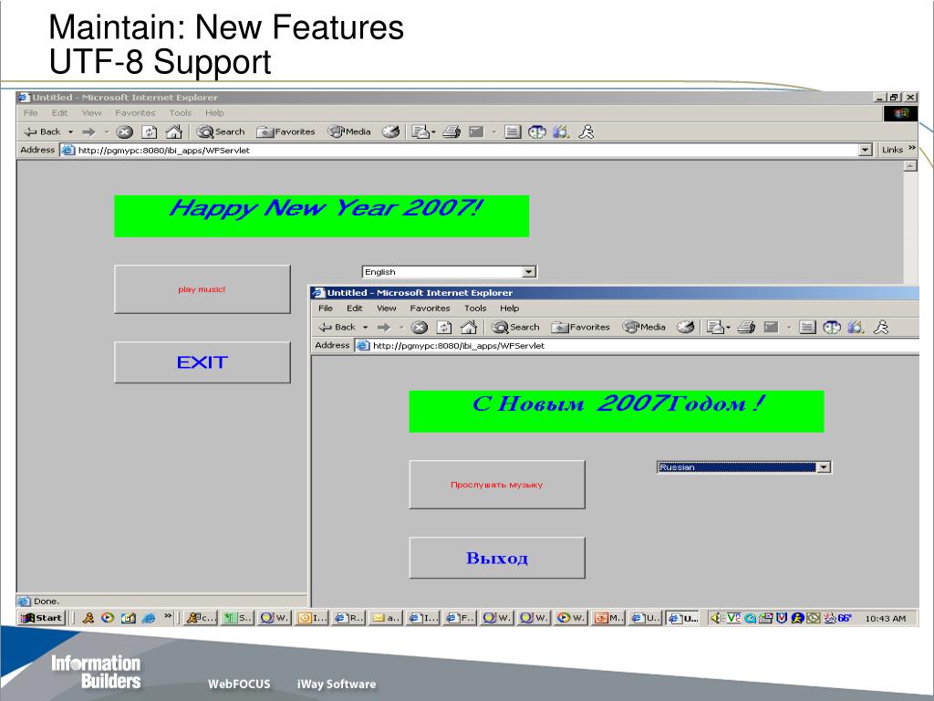Open Search in back English window toolbar
934x701 pixels.
[x=221, y=131]
